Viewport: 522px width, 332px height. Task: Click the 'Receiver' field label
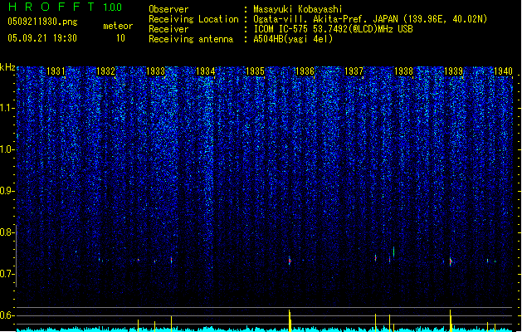168,29
